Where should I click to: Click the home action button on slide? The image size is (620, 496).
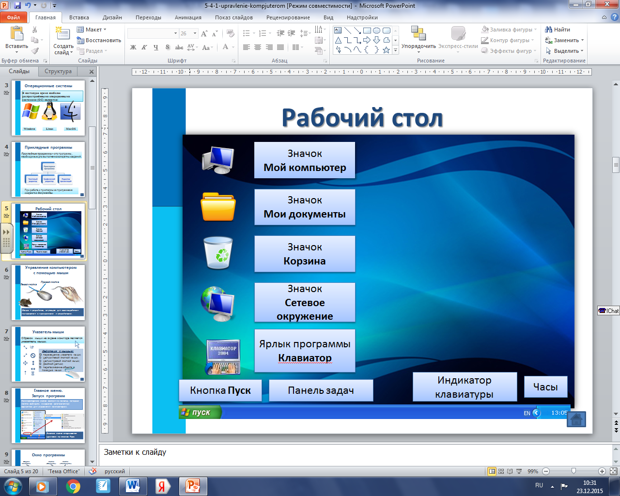(x=576, y=419)
